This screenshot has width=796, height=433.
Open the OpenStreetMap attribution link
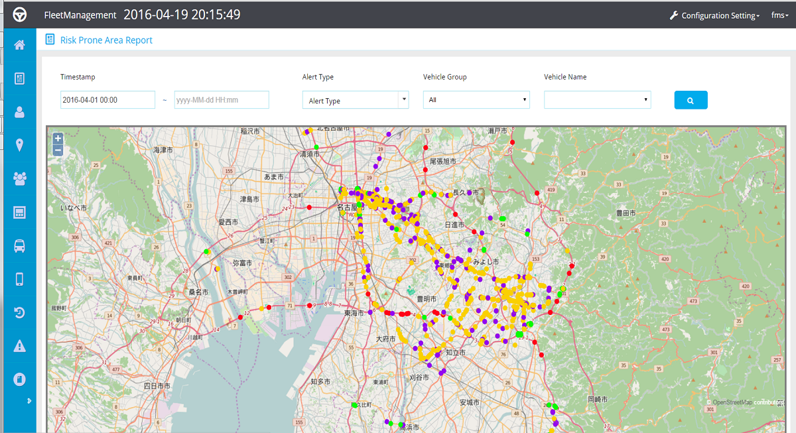[x=733, y=402]
